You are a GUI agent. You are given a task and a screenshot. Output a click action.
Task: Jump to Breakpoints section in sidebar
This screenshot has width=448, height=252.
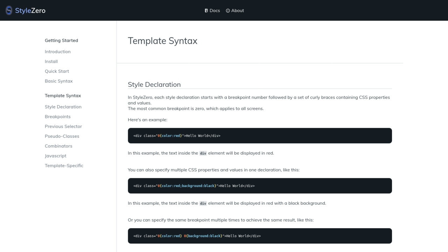pos(58,117)
